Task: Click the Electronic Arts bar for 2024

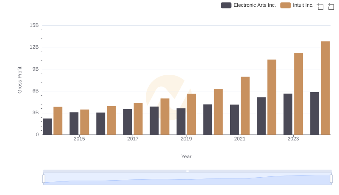Action: tap(314, 113)
